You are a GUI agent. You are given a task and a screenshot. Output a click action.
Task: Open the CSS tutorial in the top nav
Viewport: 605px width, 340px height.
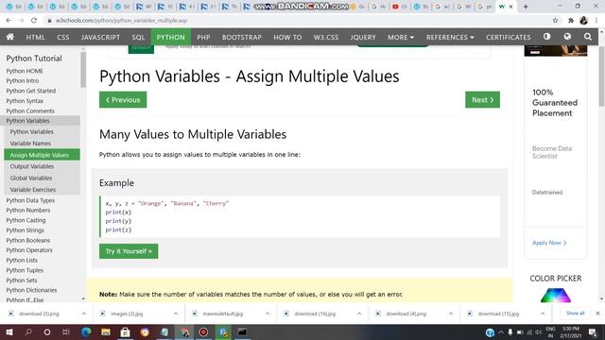click(63, 37)
